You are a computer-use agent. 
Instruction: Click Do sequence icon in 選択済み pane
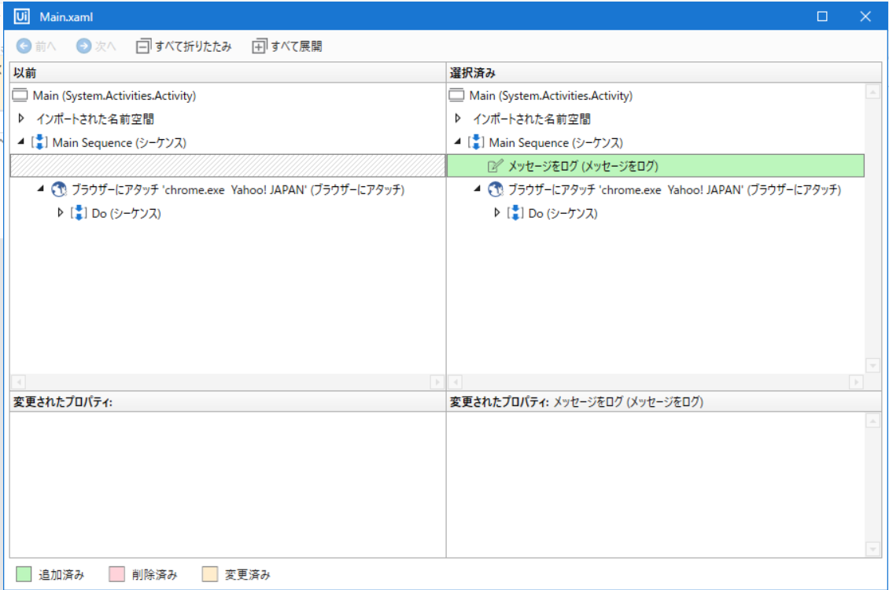click(515, 213)
